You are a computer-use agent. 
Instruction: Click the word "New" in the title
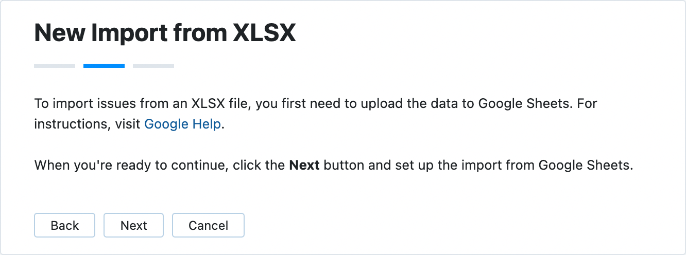[59, 33]
